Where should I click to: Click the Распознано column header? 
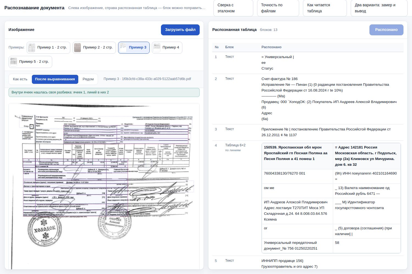point(271,47)
